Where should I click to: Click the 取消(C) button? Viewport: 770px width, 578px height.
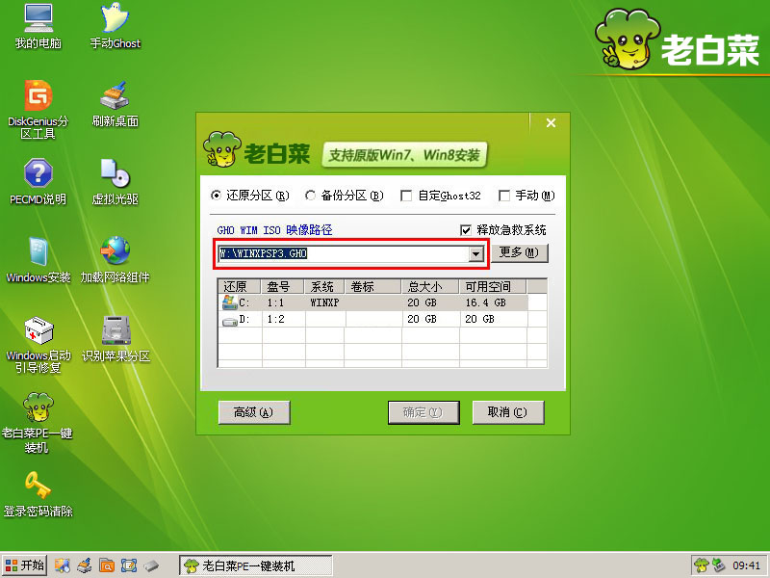(x=508, y=412)
